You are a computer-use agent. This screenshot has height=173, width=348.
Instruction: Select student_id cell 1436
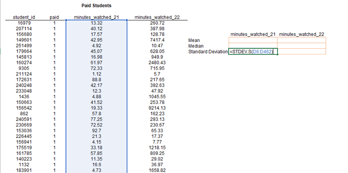pos(24,96)
